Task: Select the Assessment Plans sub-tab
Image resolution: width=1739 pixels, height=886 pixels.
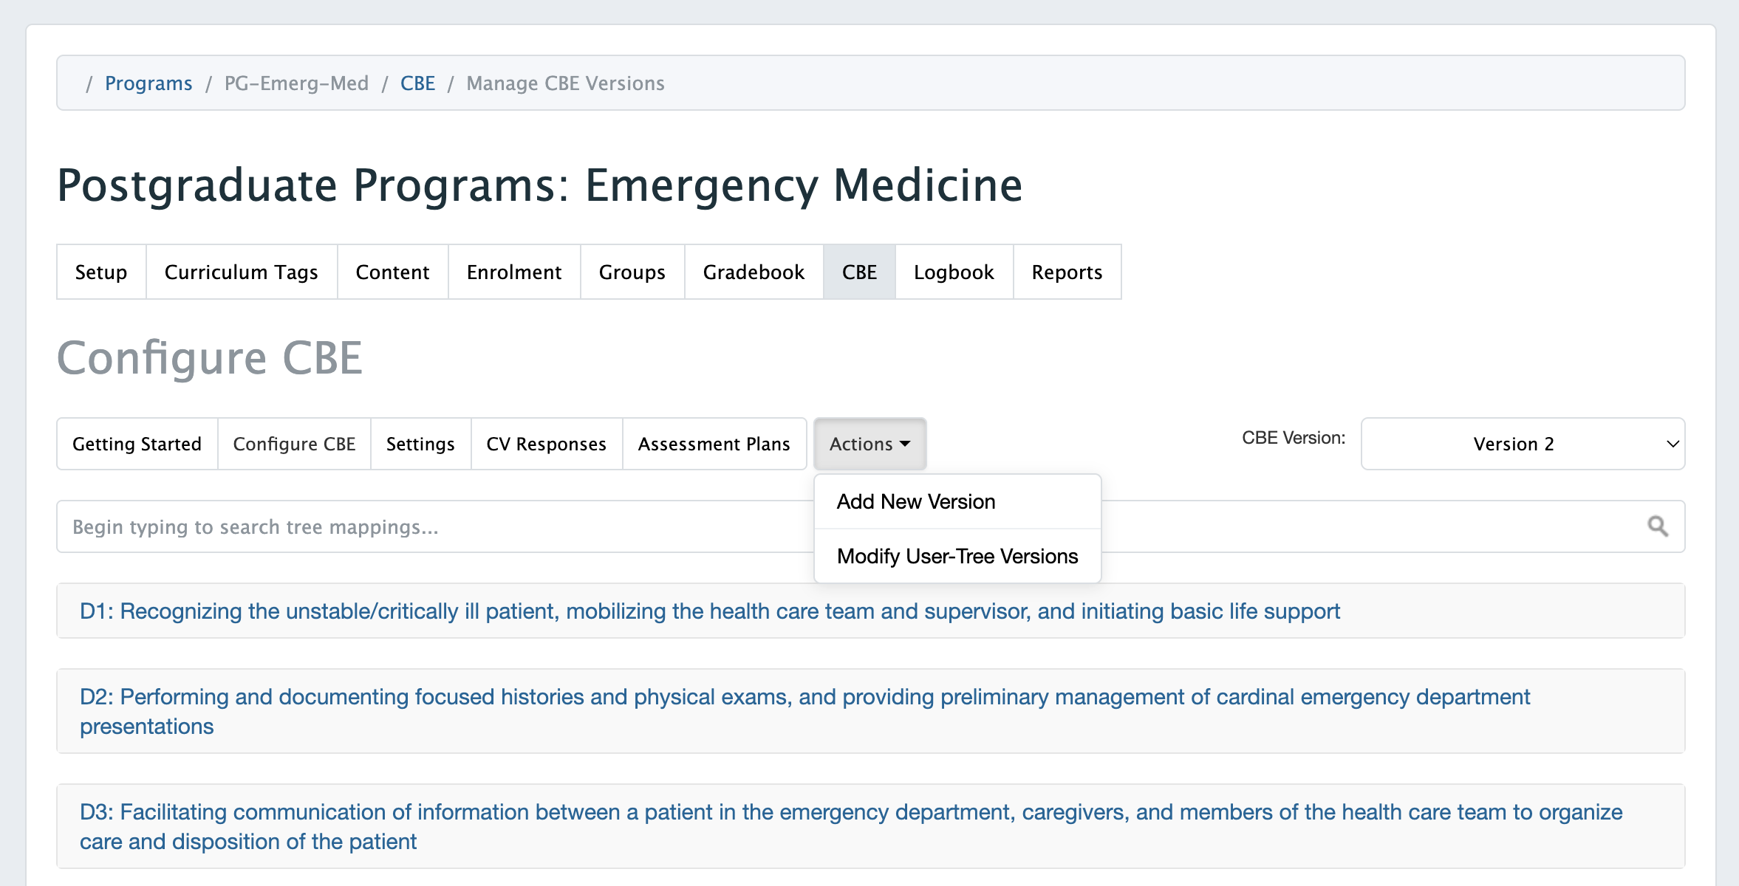Action: pyautogui.click(x=714, y=444)
